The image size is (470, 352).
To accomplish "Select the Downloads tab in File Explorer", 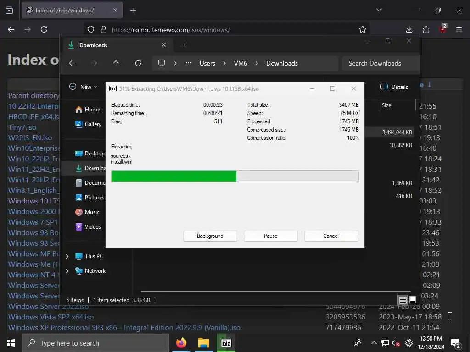I will click(x=117, y=45).
